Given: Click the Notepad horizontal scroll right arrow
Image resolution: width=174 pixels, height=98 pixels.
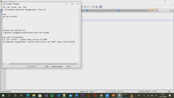Looking at the screenshot, I should pyautogui.click(x=78, y=64).
